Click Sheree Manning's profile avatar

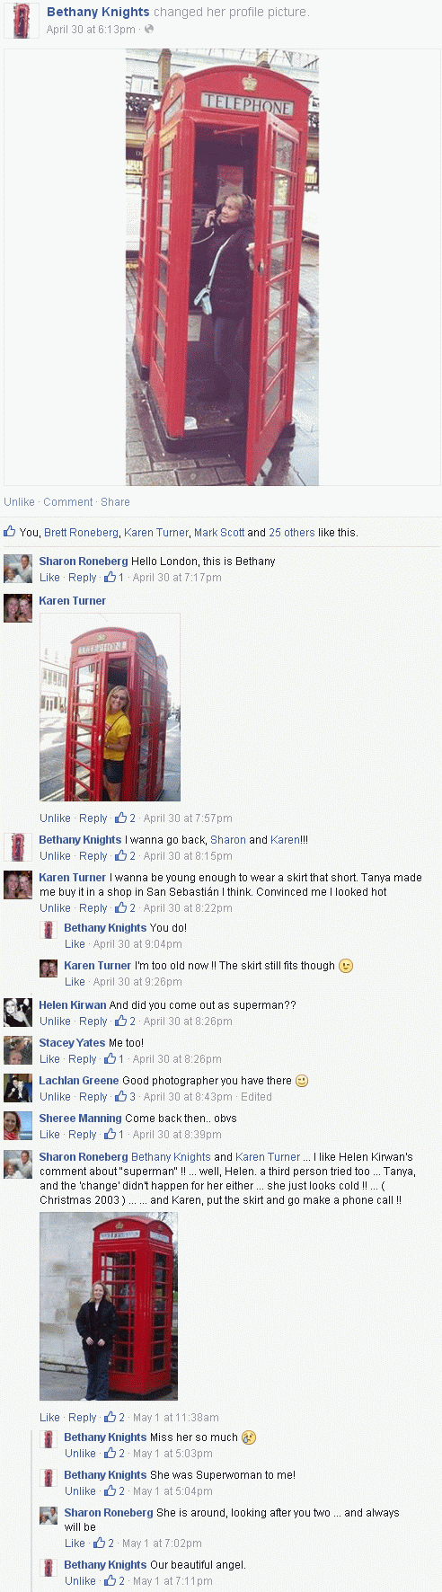18,1126
